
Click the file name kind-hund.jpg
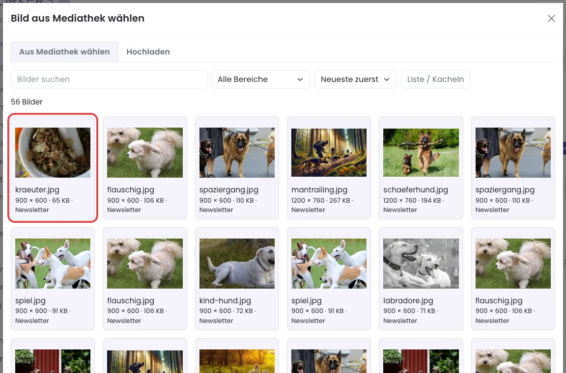pos(225,300)
